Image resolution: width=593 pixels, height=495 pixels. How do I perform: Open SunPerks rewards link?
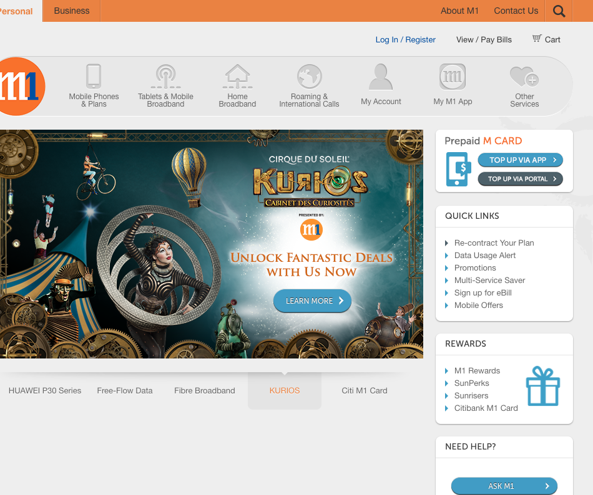click(x=472, y=383)
